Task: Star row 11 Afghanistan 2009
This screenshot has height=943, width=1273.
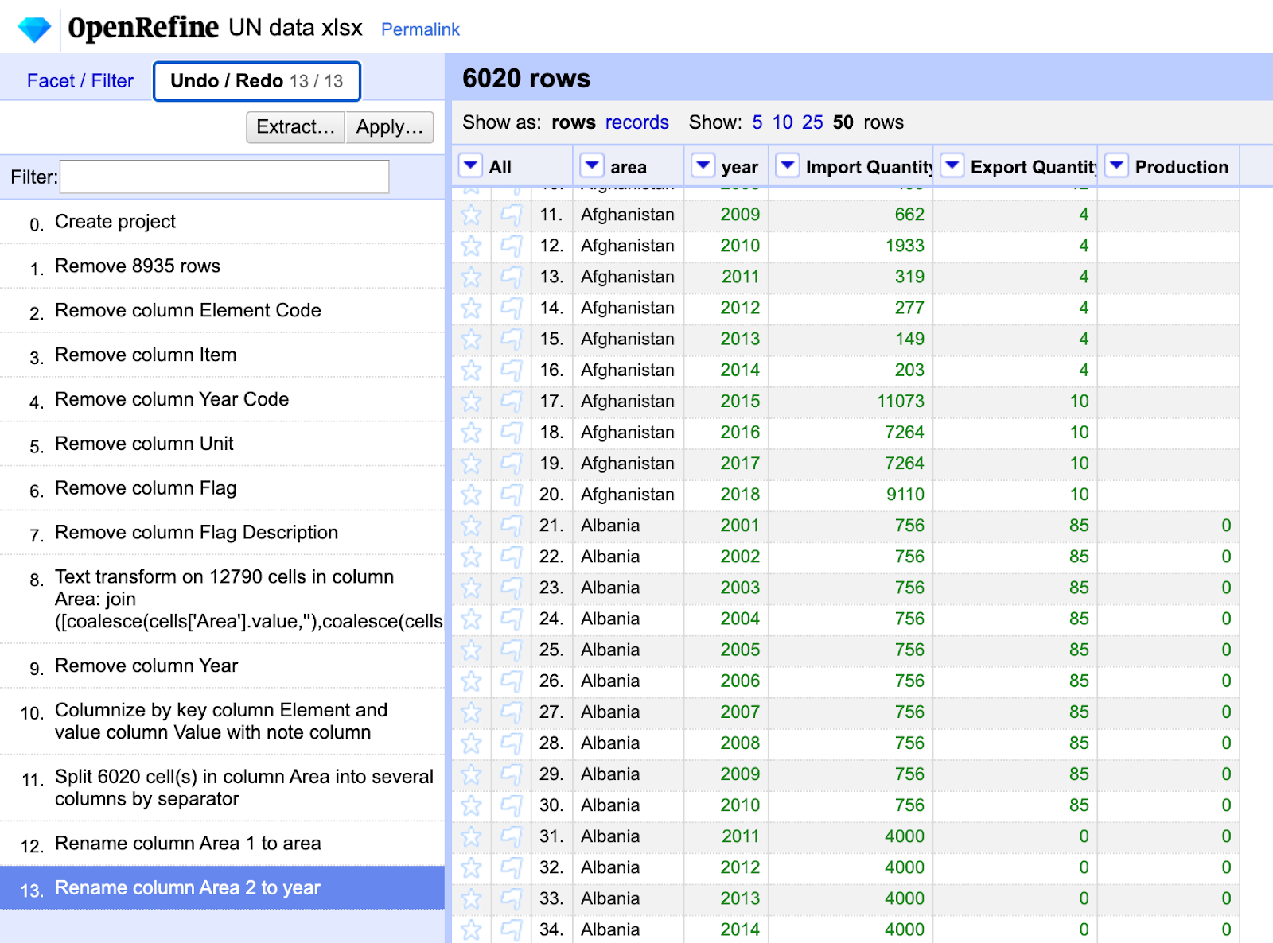Action: (x=471, y=215)
